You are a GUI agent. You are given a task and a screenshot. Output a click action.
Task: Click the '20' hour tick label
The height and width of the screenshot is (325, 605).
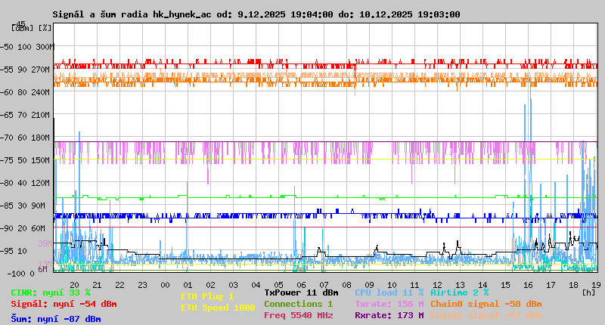point(74,285)
